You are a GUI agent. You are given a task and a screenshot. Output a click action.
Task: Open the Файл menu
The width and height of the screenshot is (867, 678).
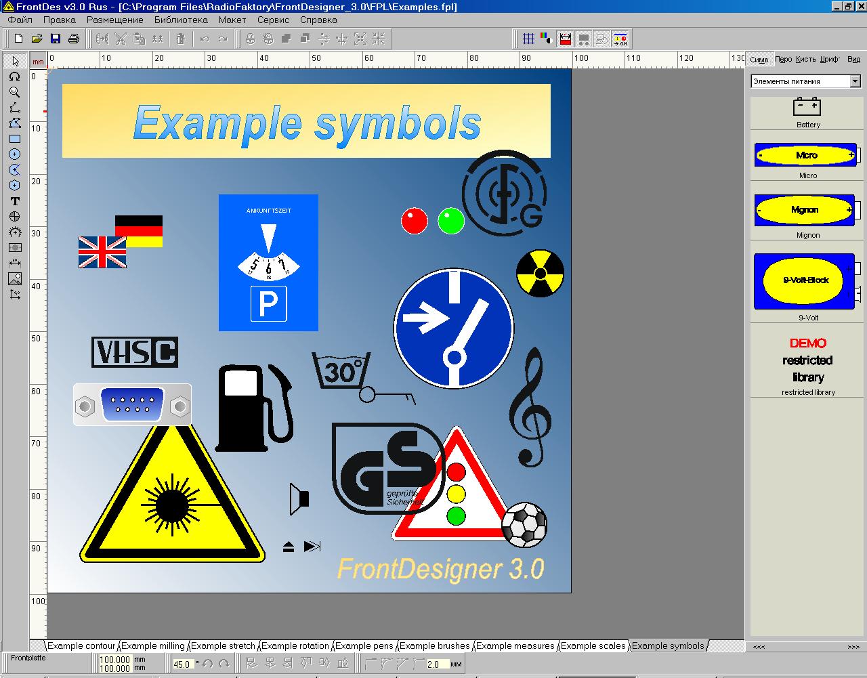(20, 20)
